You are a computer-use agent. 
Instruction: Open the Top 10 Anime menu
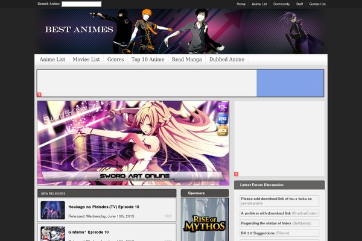point(148,60)
